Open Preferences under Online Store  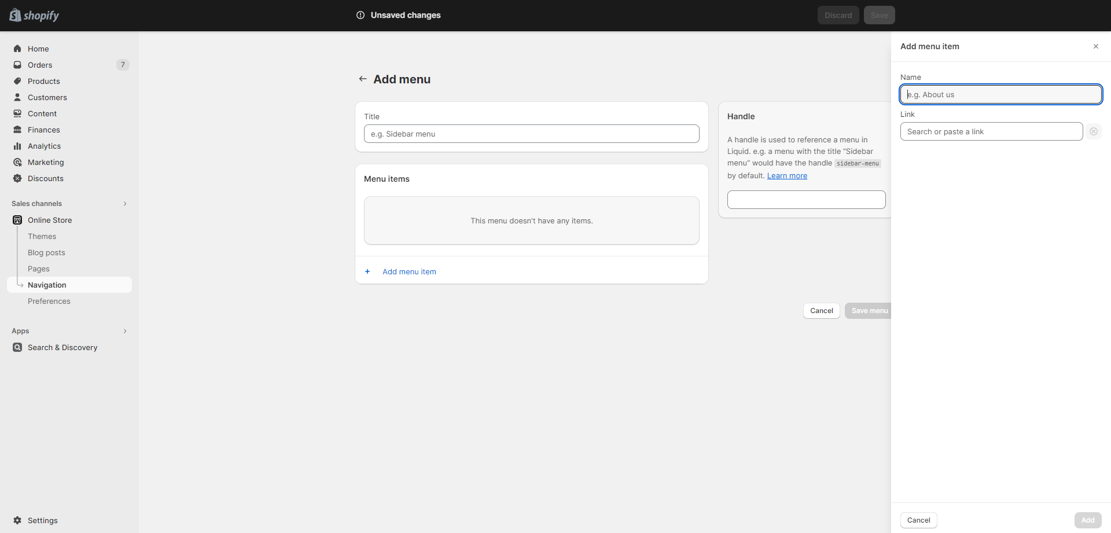(49, 301)
